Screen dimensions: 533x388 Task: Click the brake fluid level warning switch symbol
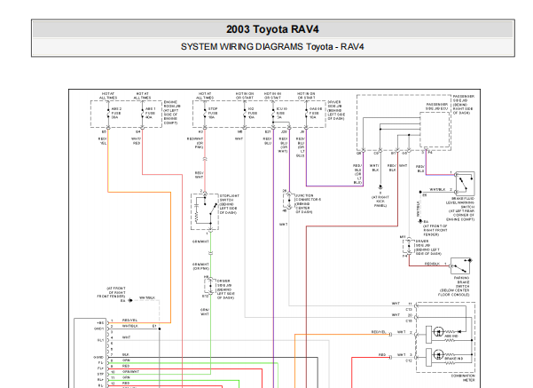click(465, 184)
